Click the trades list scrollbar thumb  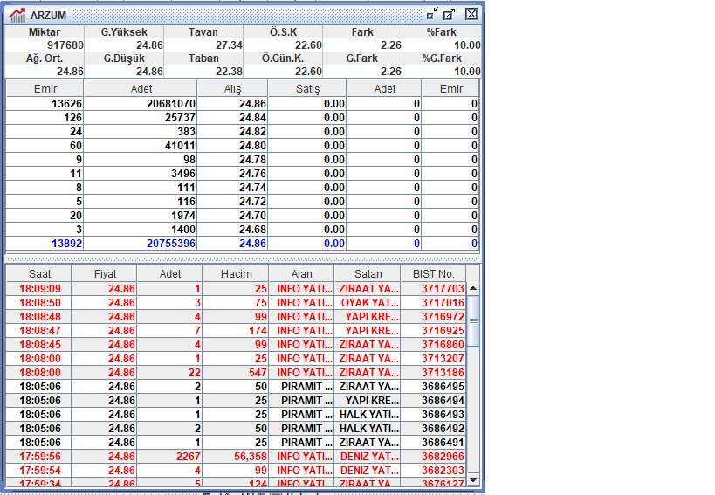[473, 321]
